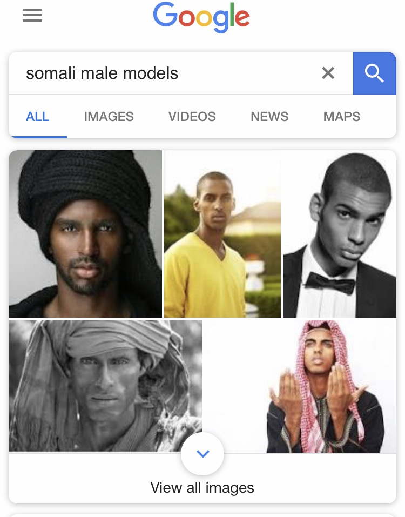Open the MAPS tab
405x517 pixels.
[342, 117]
